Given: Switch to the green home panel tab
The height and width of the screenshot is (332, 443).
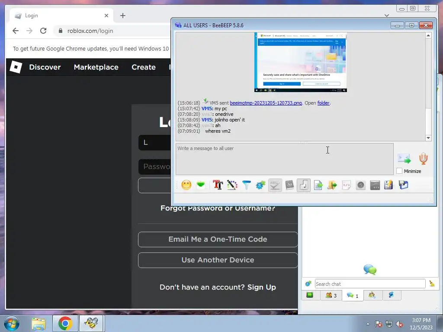Looking at the screenshot, I should click(x=310, y=295).
